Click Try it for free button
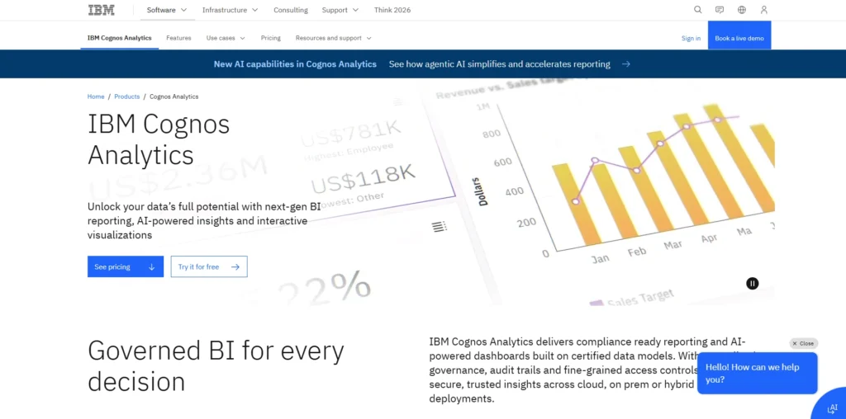 coord(209,266)
